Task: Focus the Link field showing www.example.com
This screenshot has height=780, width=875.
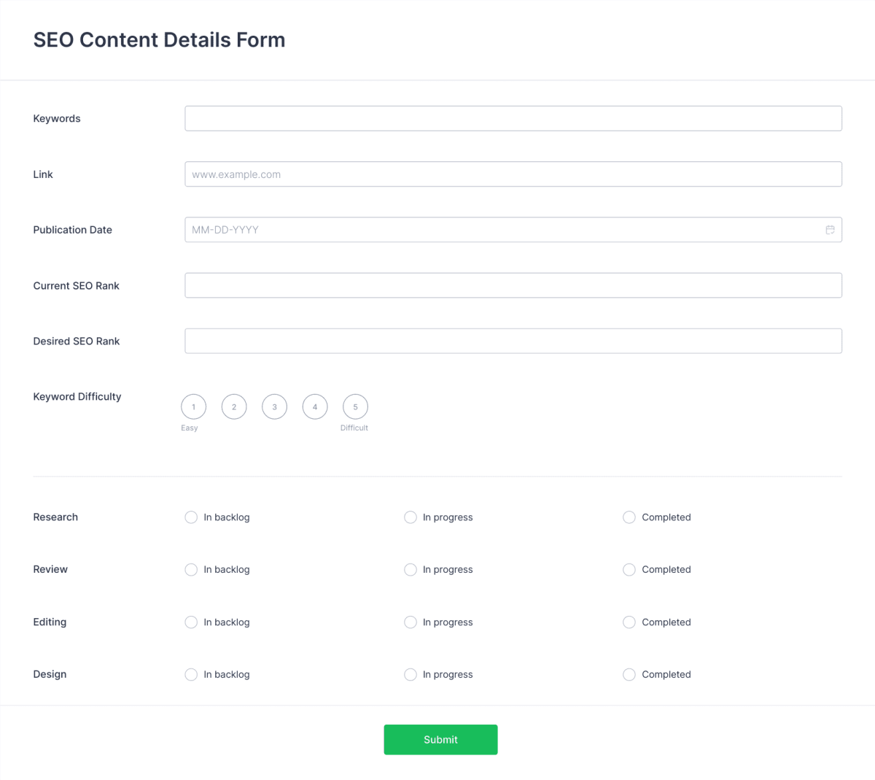Action: 513,174
